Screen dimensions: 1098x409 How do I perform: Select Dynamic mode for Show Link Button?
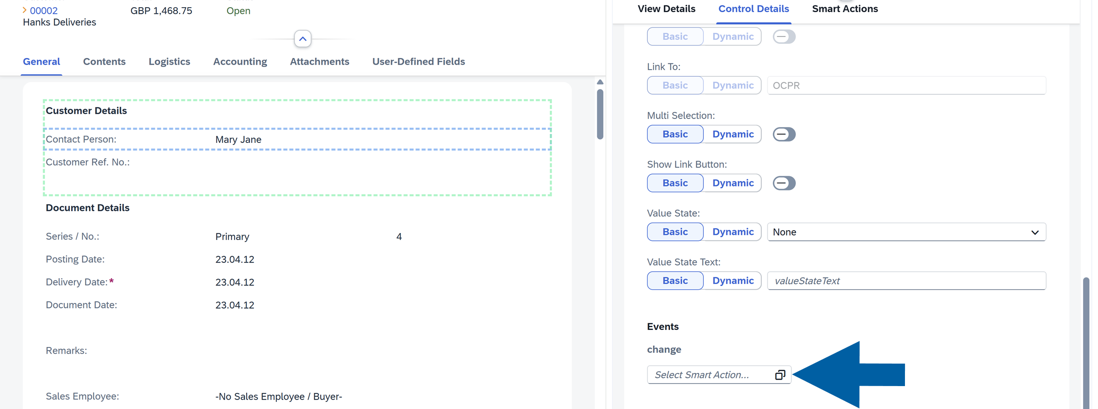(x=733, y=183)
